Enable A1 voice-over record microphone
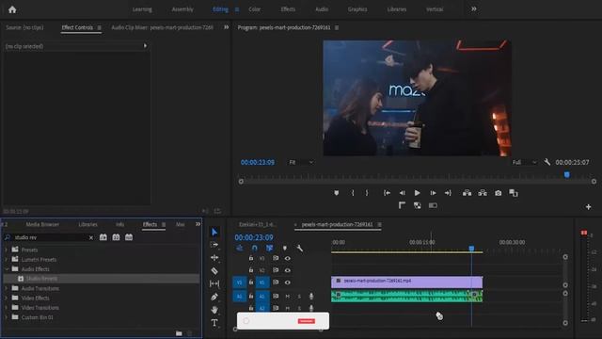 311,297
